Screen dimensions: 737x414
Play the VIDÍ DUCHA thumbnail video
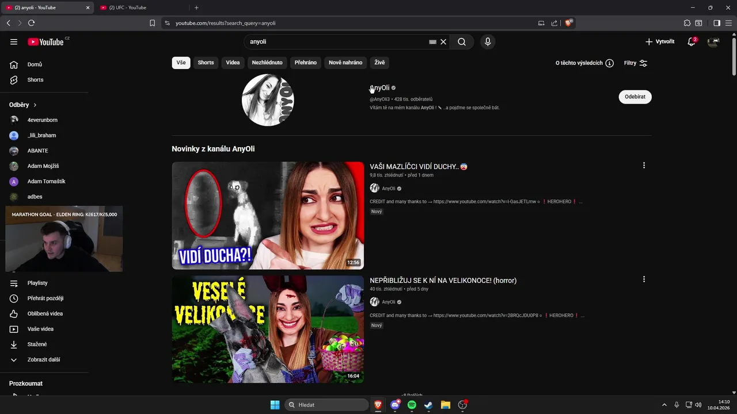coord(268,216)
